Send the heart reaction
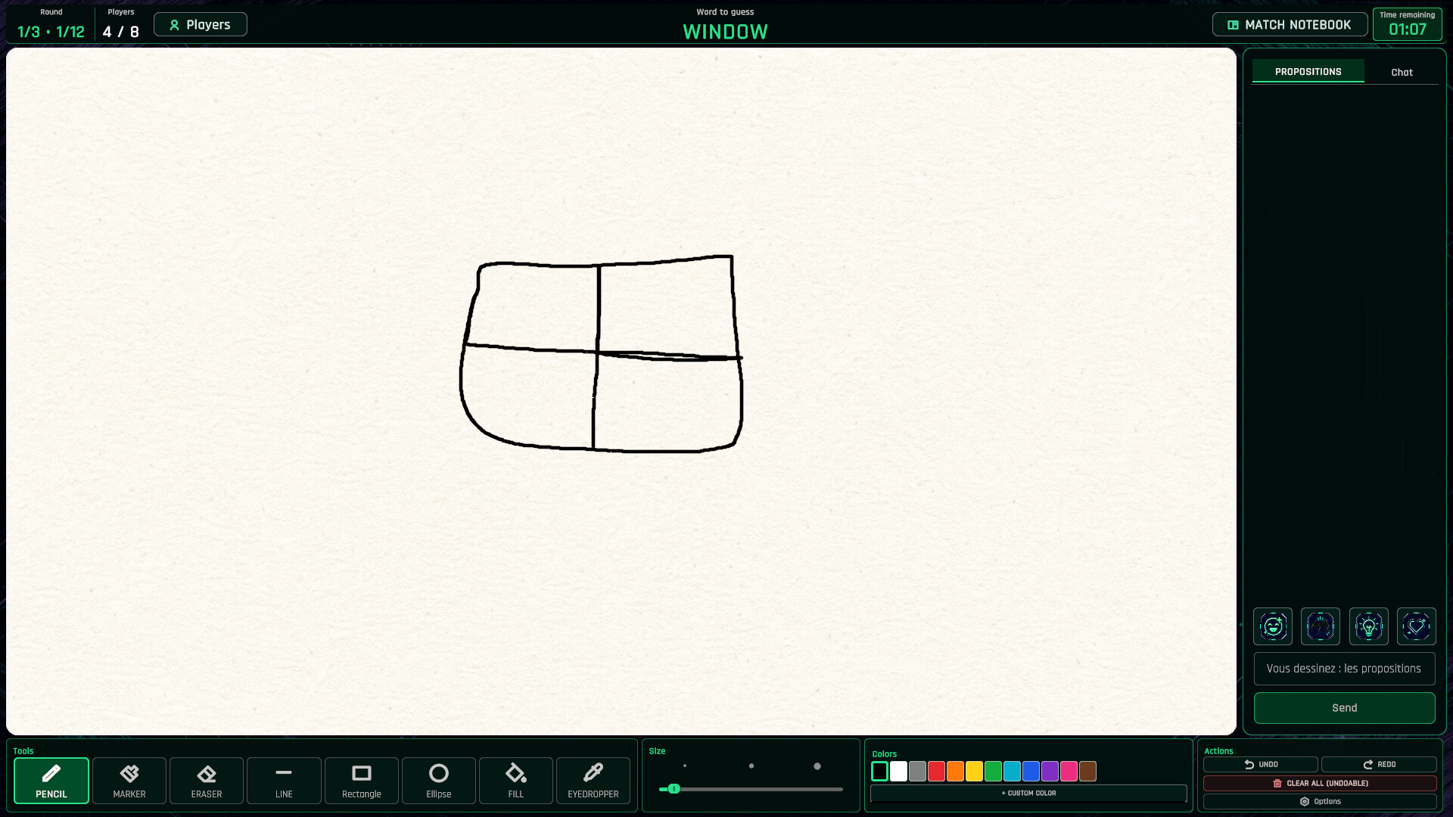This screenshot has width=1453, height=817. click(1417, 626)
